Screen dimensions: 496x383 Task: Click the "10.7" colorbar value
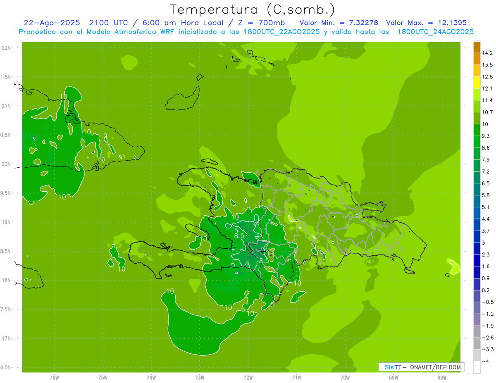488,112
